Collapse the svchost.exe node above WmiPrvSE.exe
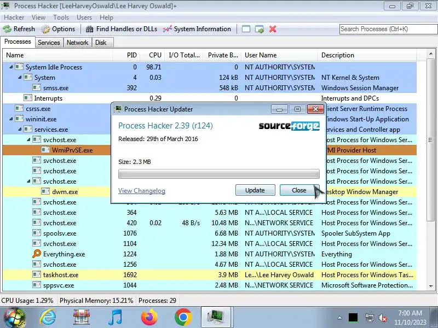This screenshot has height=328, width=438. pyautogui.click(x=28, y=139)
